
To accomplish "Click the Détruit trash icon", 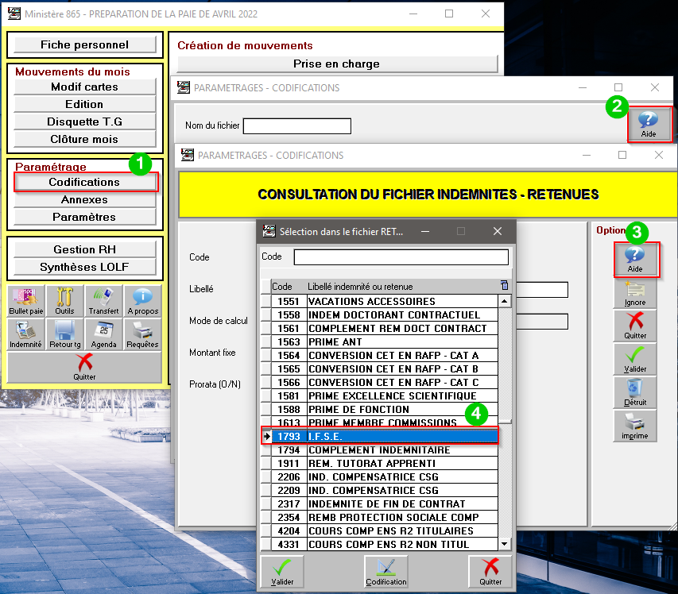I will click(x=634, y=392).
